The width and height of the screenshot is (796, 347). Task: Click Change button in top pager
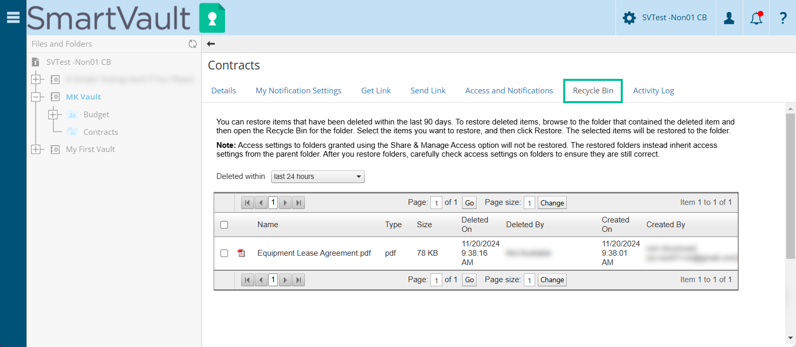click(x=552, y=203)
